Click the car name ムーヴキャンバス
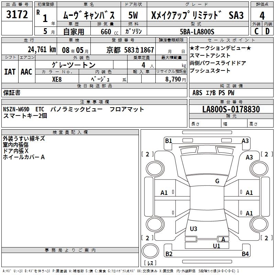This screenshot has width=275, height=275. [x=89, y=15]
